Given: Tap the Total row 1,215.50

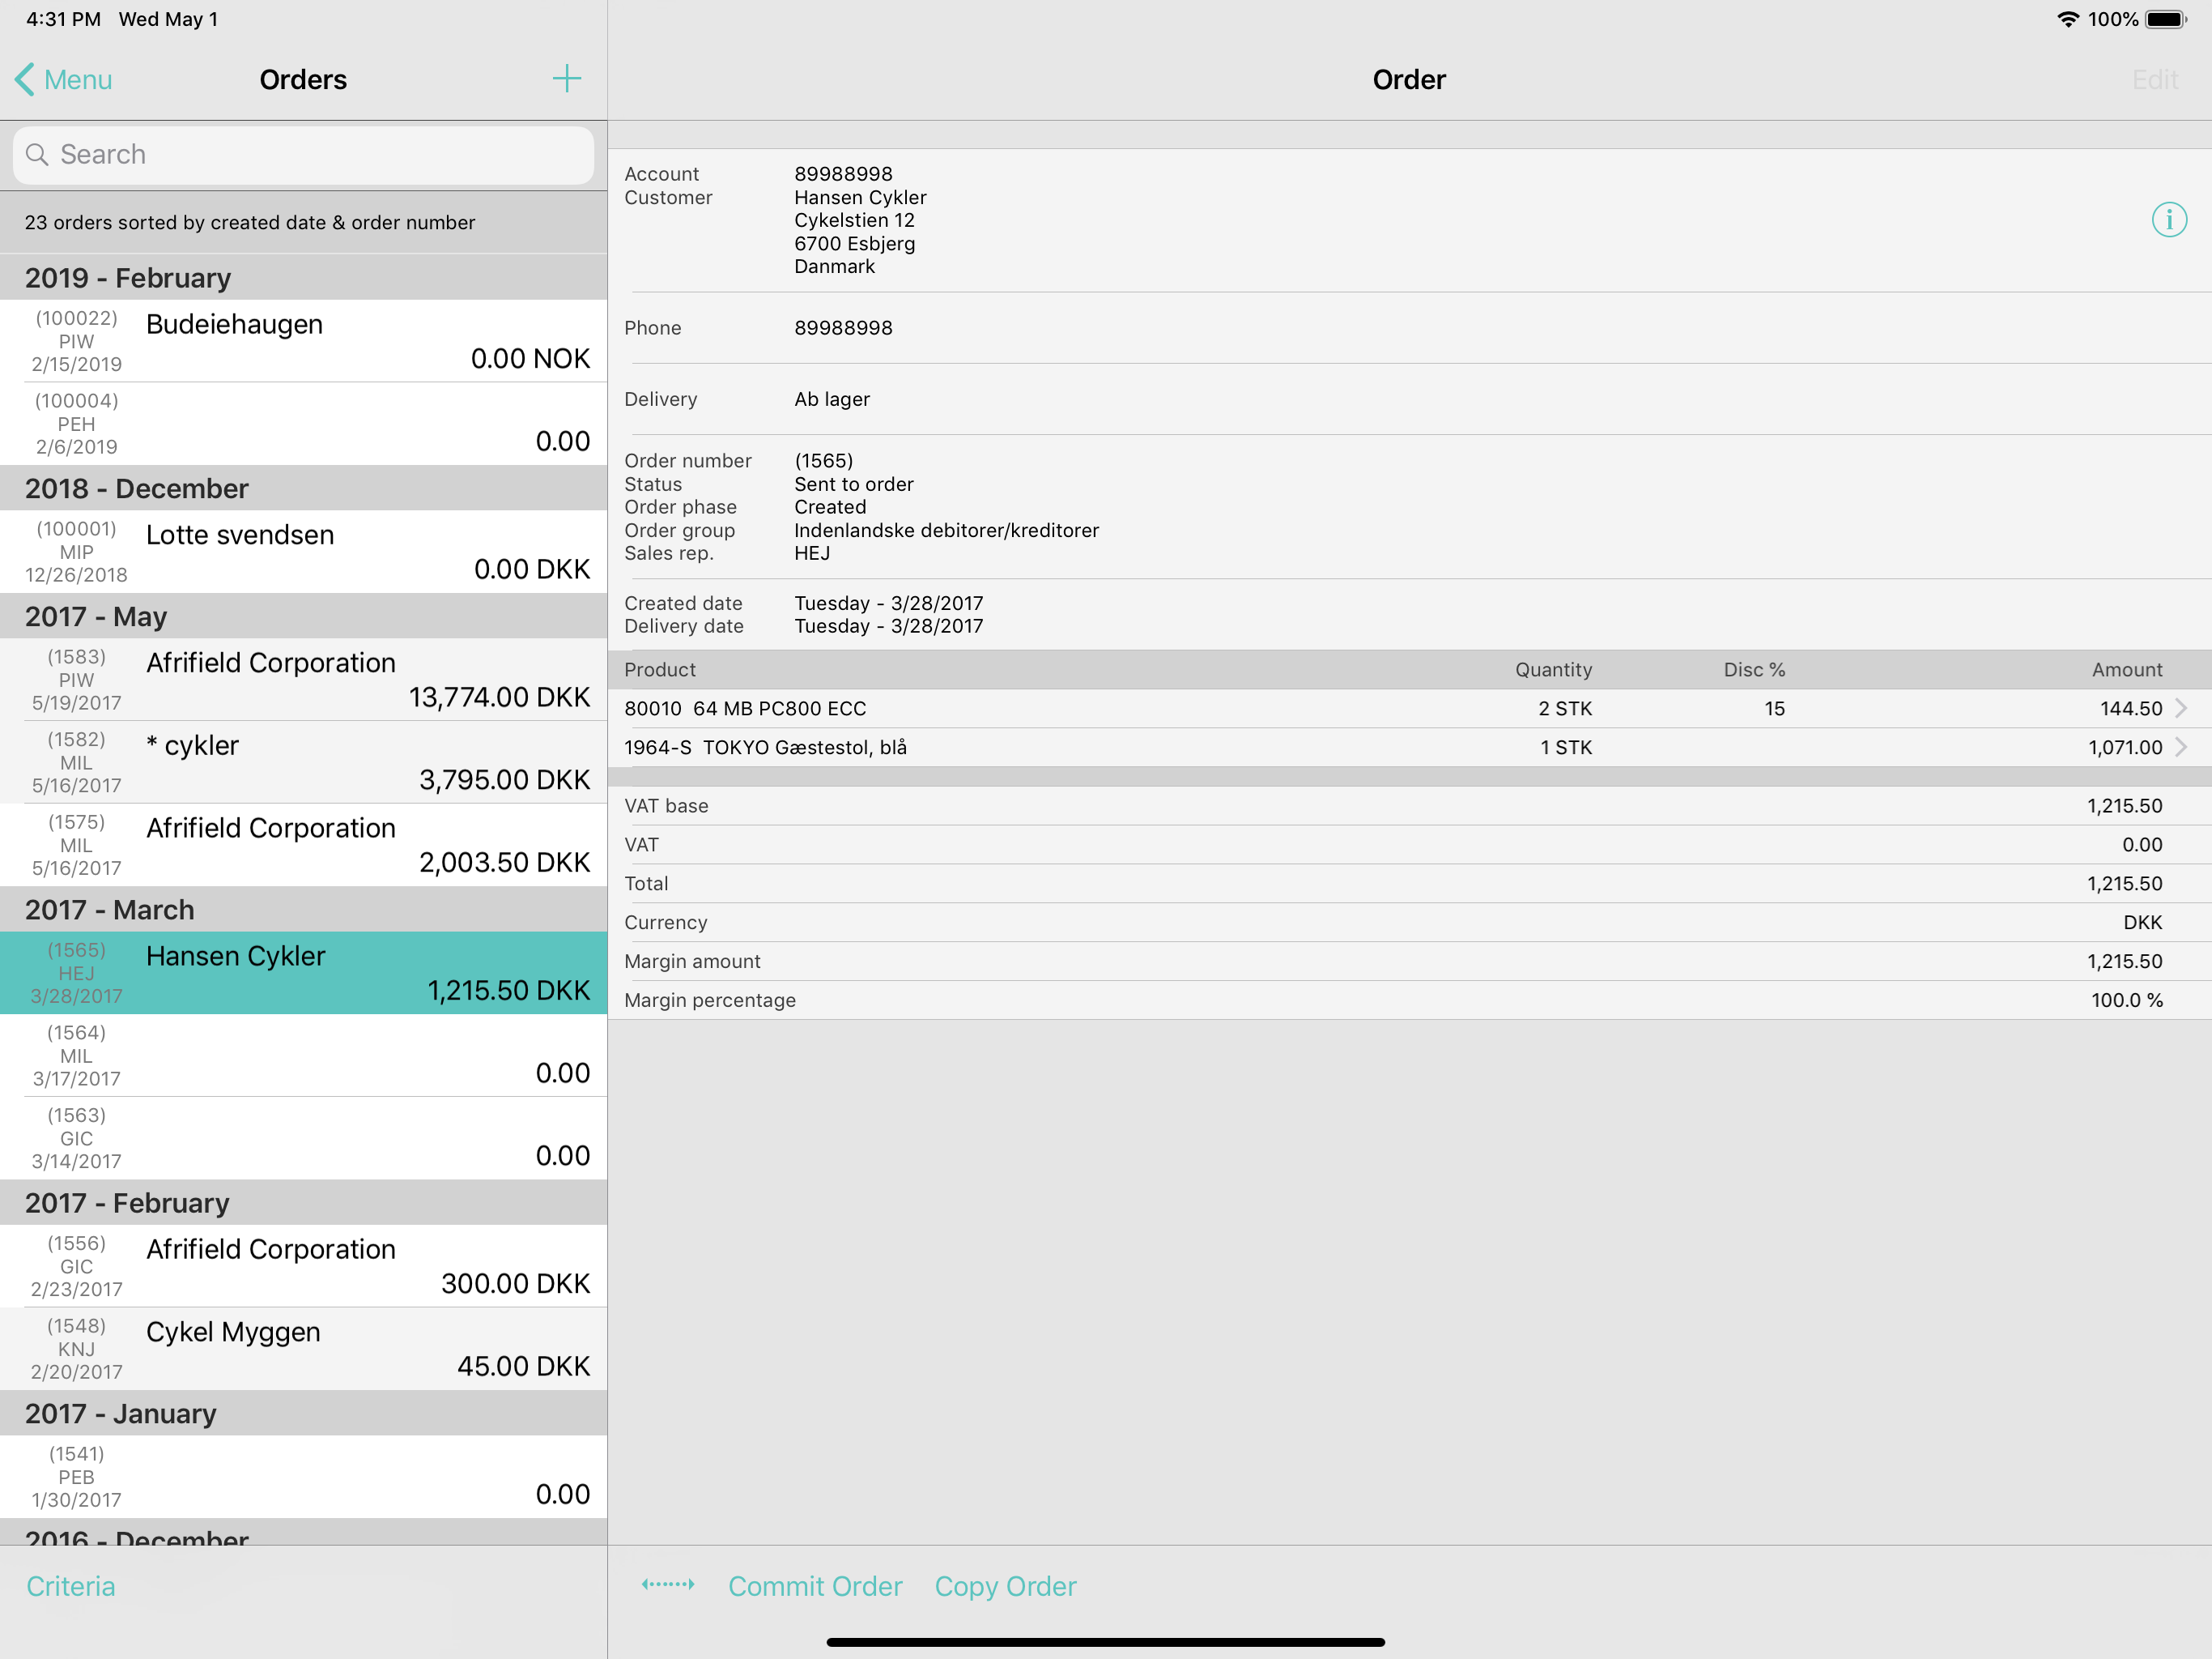Looking at the screenshot, I should (x=1409, y=884).
